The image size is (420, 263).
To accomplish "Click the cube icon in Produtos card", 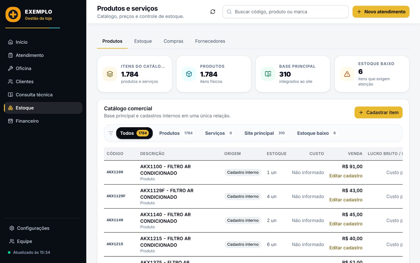I will tap(189, 74).
